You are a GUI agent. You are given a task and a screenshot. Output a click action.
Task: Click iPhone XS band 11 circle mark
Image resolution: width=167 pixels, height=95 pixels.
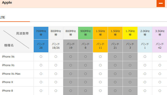click(x=100, y=65)
